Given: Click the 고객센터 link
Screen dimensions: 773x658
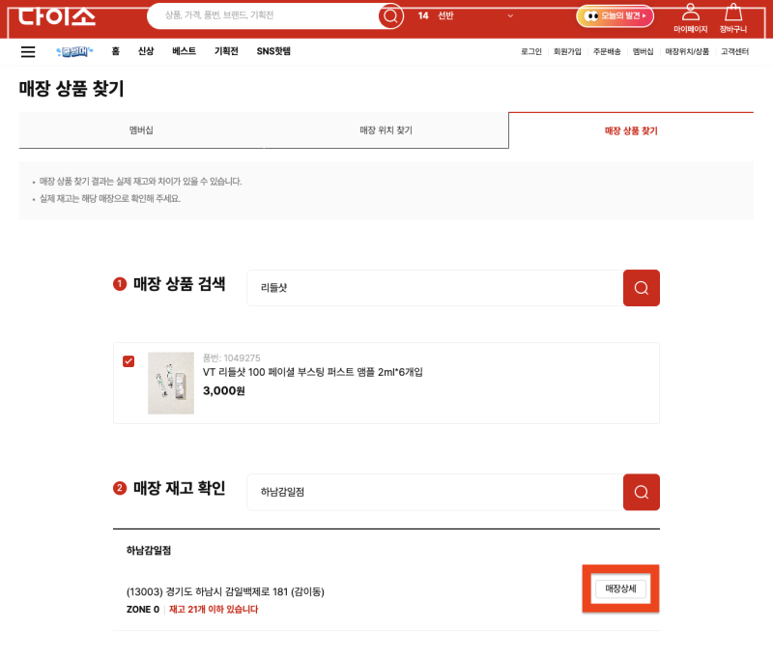Looking at the screenshot, I should (x=734, y=52).
